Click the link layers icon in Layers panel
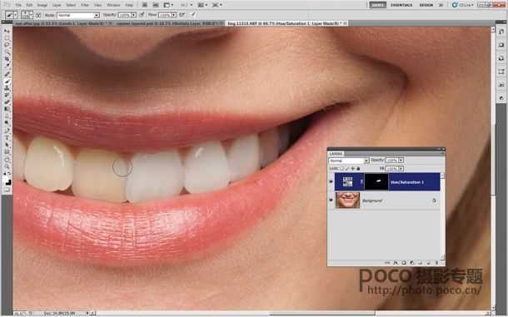This screenshot has height=317, width=508. tap(387, 263)
